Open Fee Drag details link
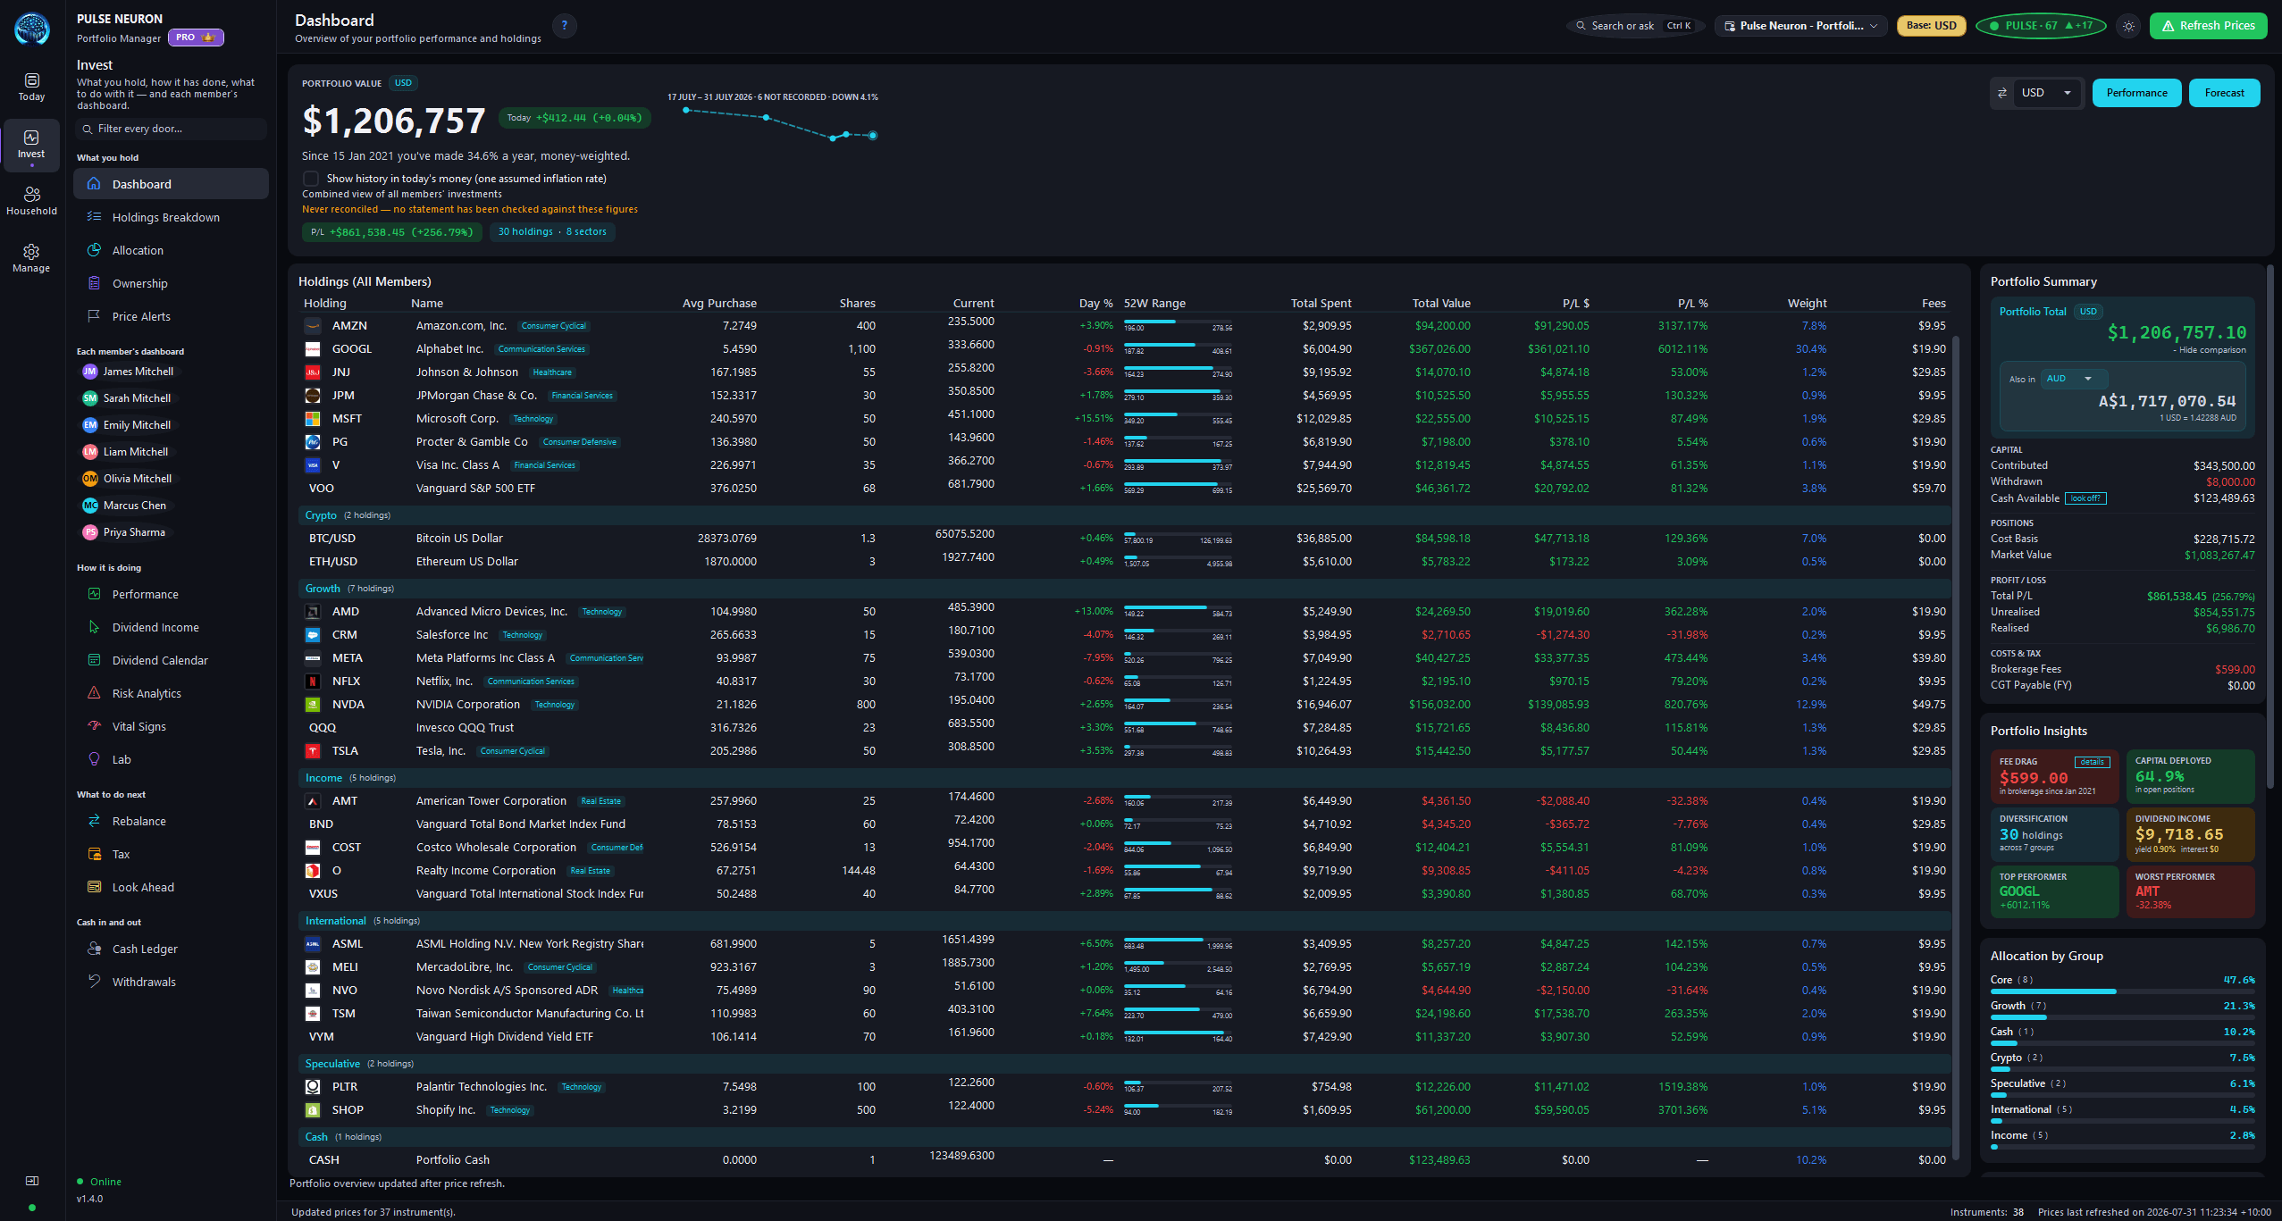 click(2092, 762)
